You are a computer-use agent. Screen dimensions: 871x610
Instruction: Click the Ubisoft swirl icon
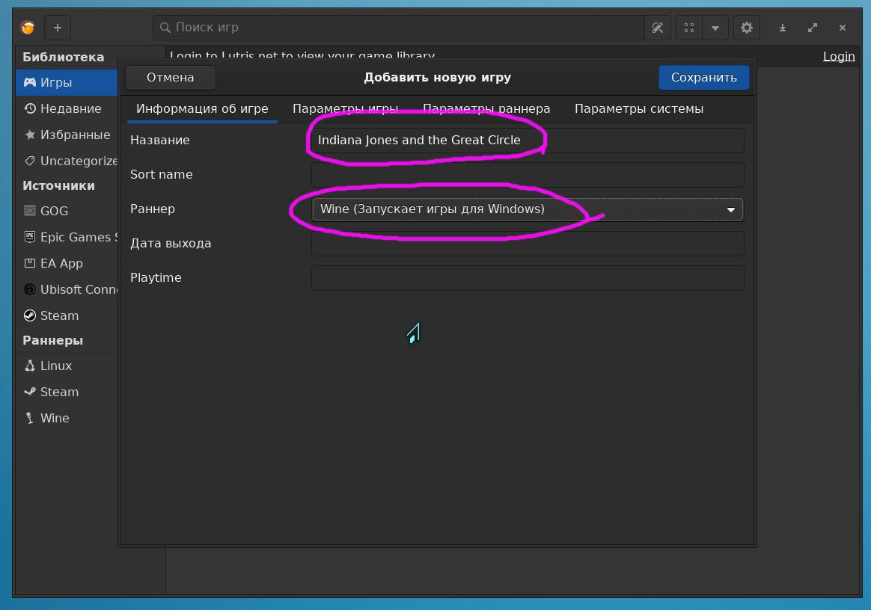point(30,289)
